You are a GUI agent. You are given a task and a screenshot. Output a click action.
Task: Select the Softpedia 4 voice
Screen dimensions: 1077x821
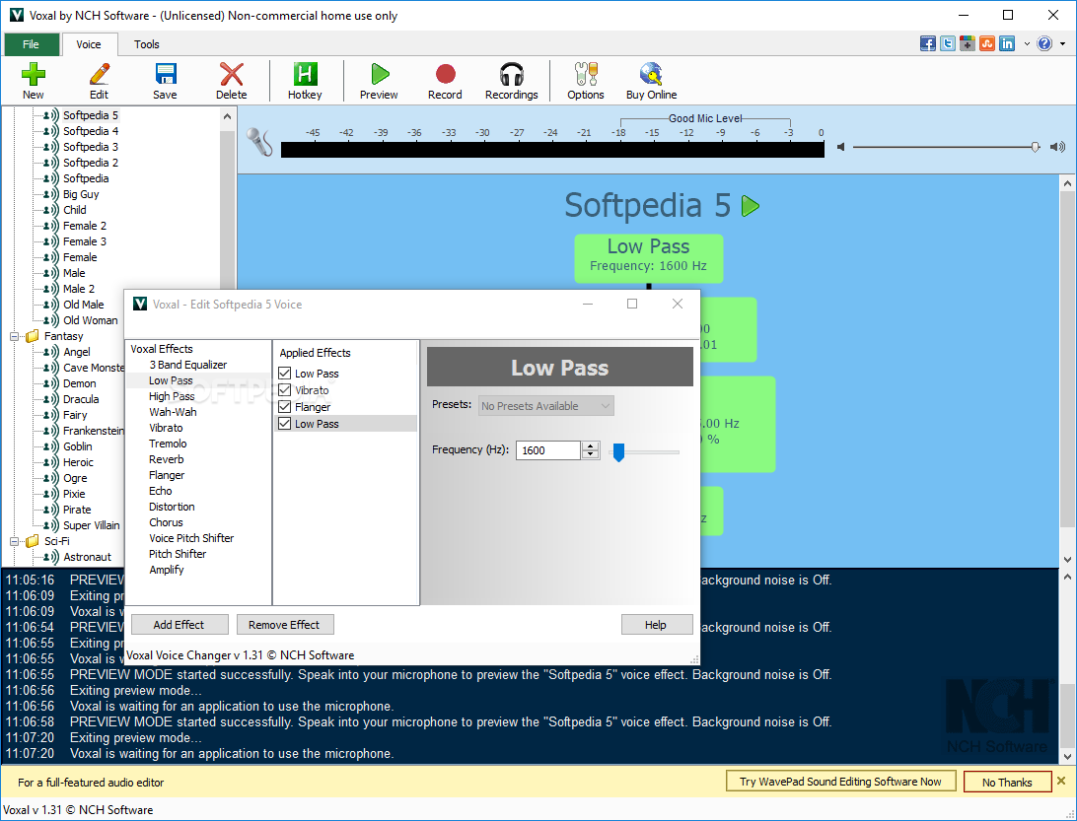[91, 131]
